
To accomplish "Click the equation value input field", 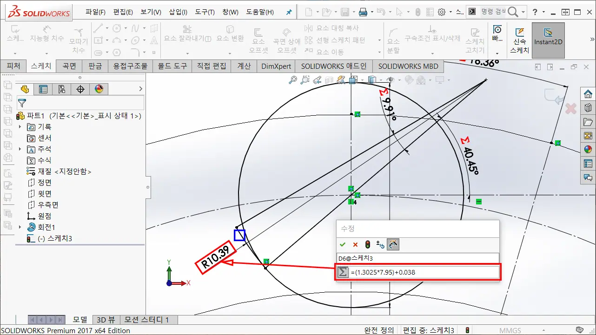I will [x=424, y=272].
